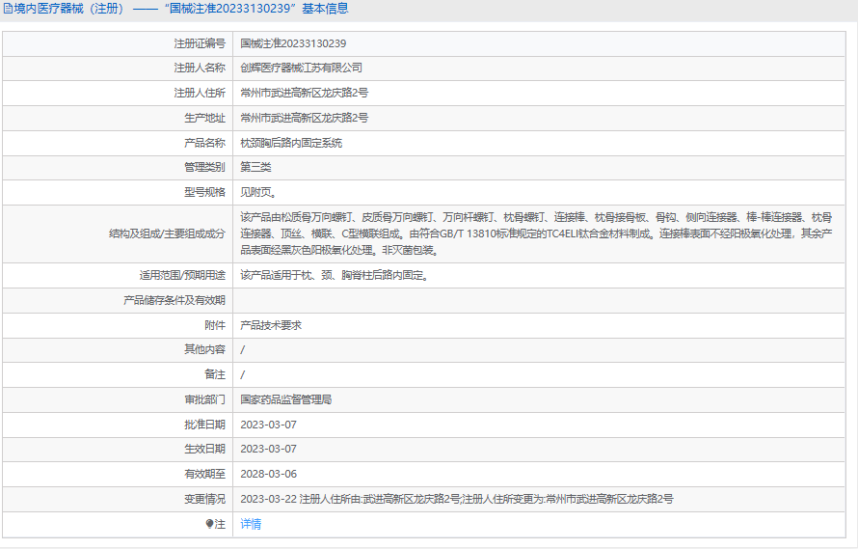Screen dimensions: 858x549
Task: Select registrant name 创辉医疗器械江苏有限公司
Action: point(302,68)
